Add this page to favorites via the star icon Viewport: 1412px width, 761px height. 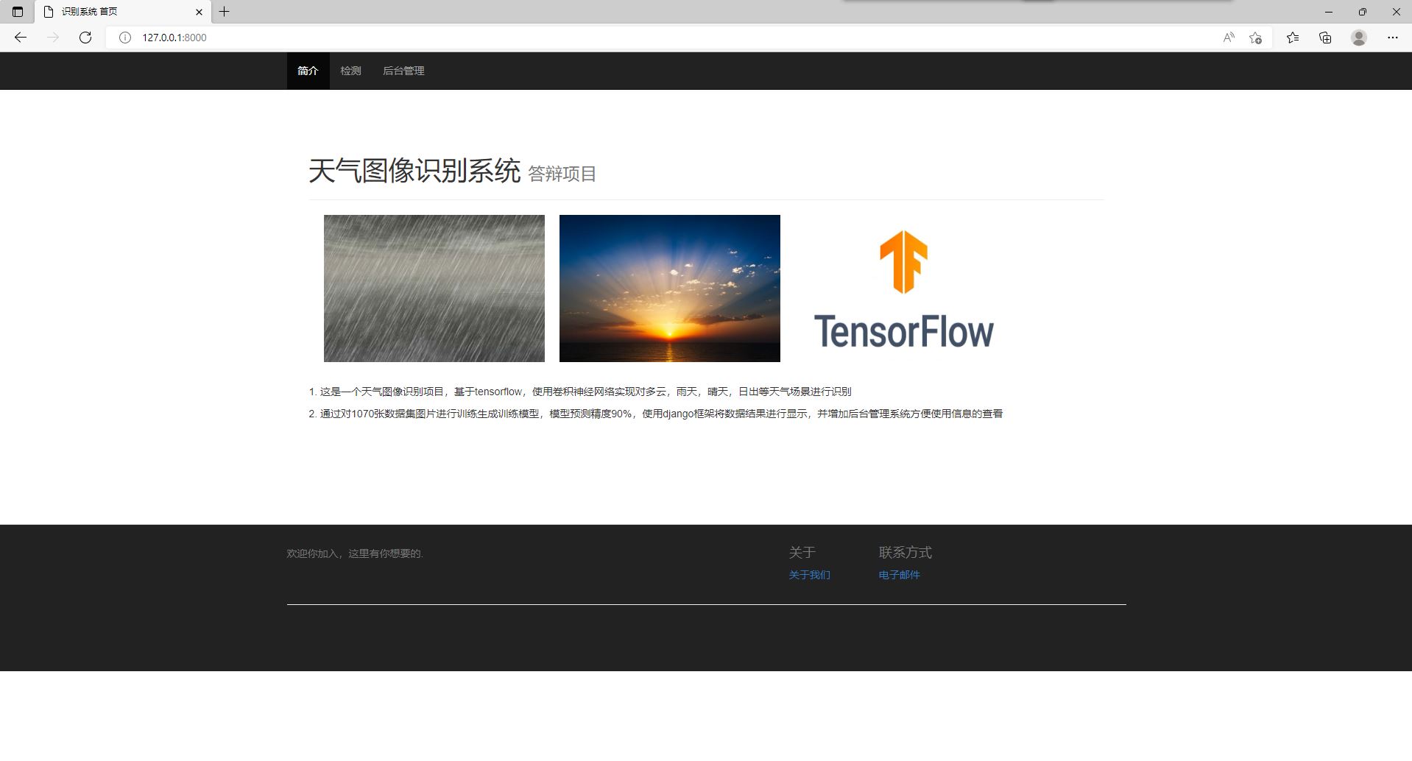(1256, 38)
